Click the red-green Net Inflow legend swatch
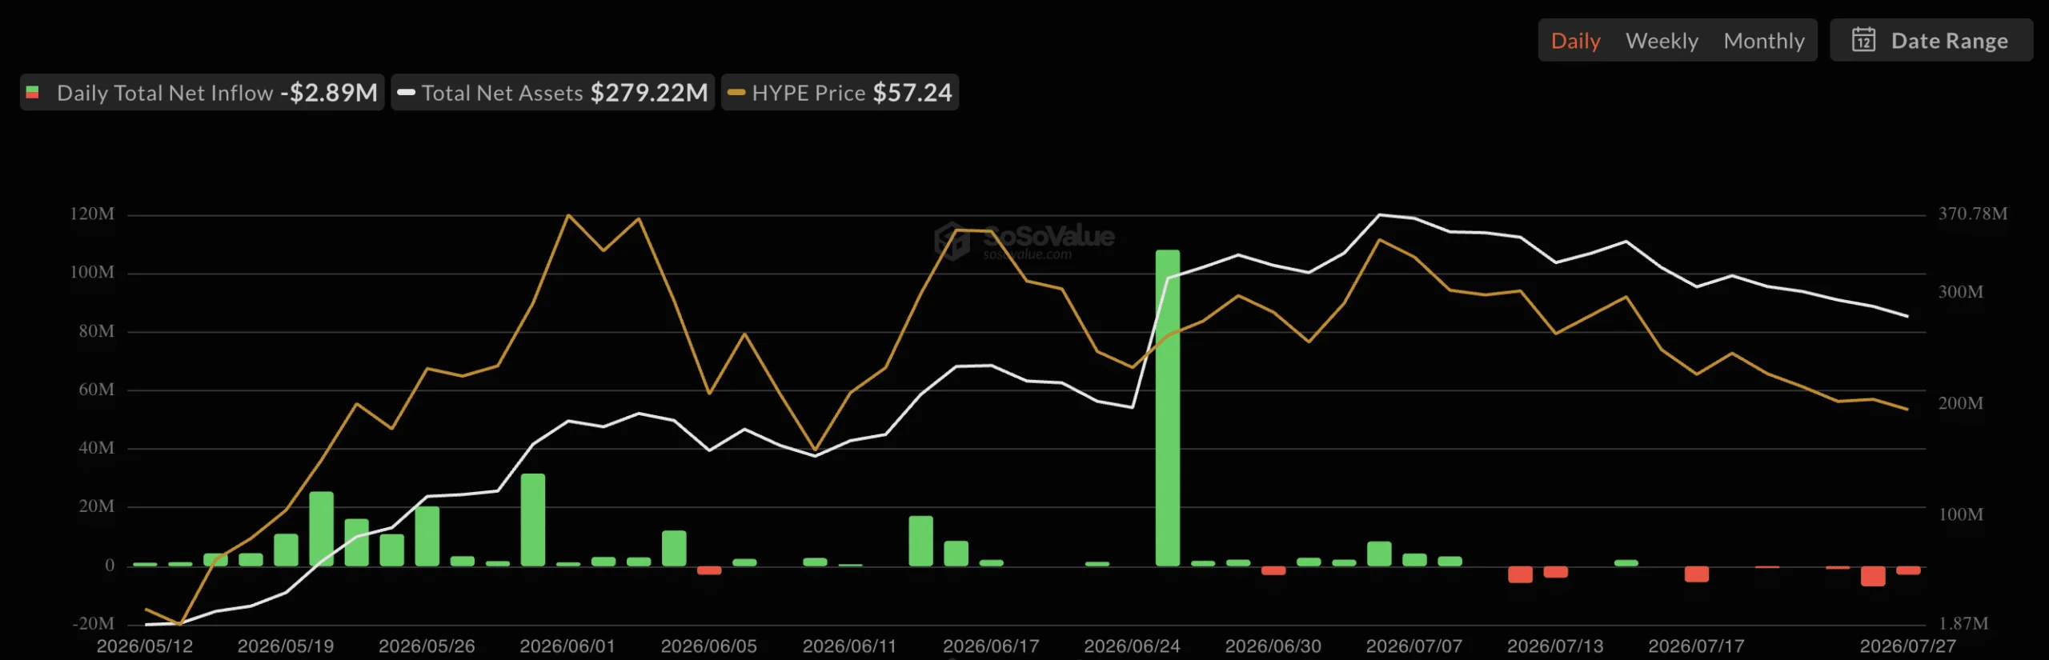 click(x=33, y=93)
